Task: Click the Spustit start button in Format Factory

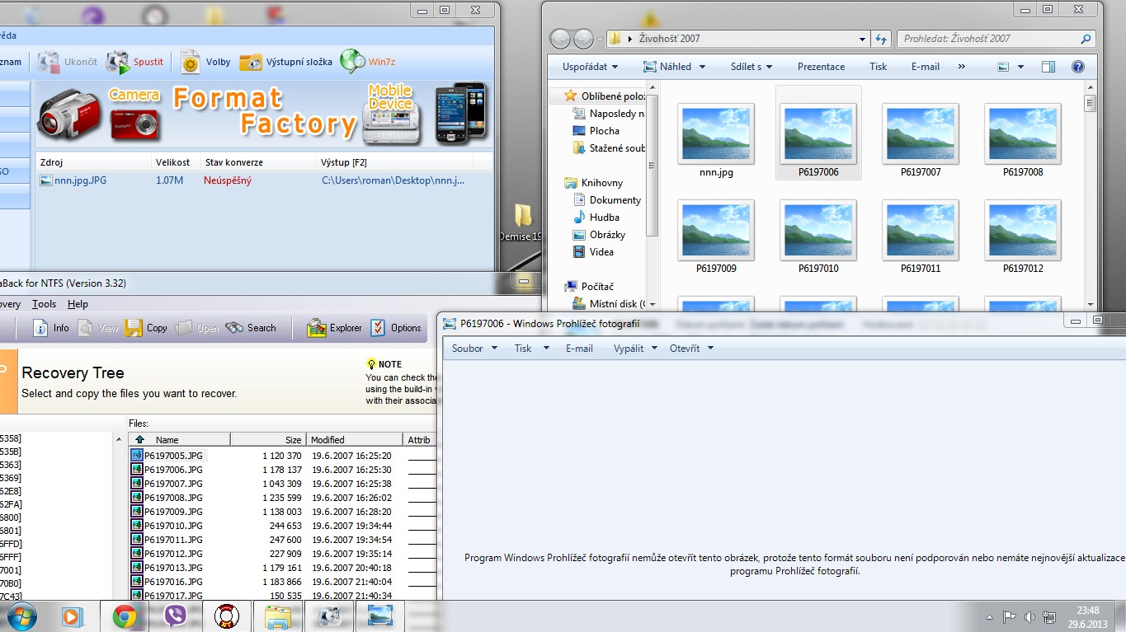Action: click(x=135, y=62)
